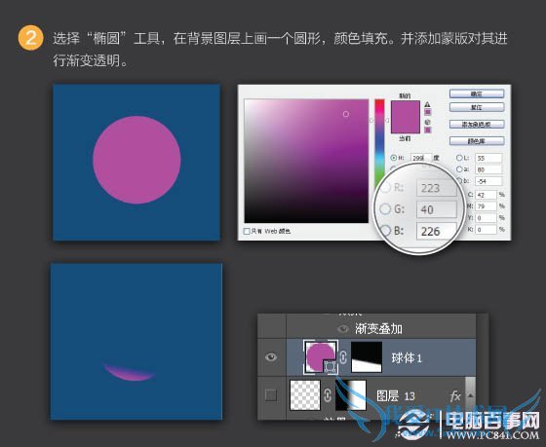
Task: Select the 球体 1 shape layer thumbnail
Action: 321,357
